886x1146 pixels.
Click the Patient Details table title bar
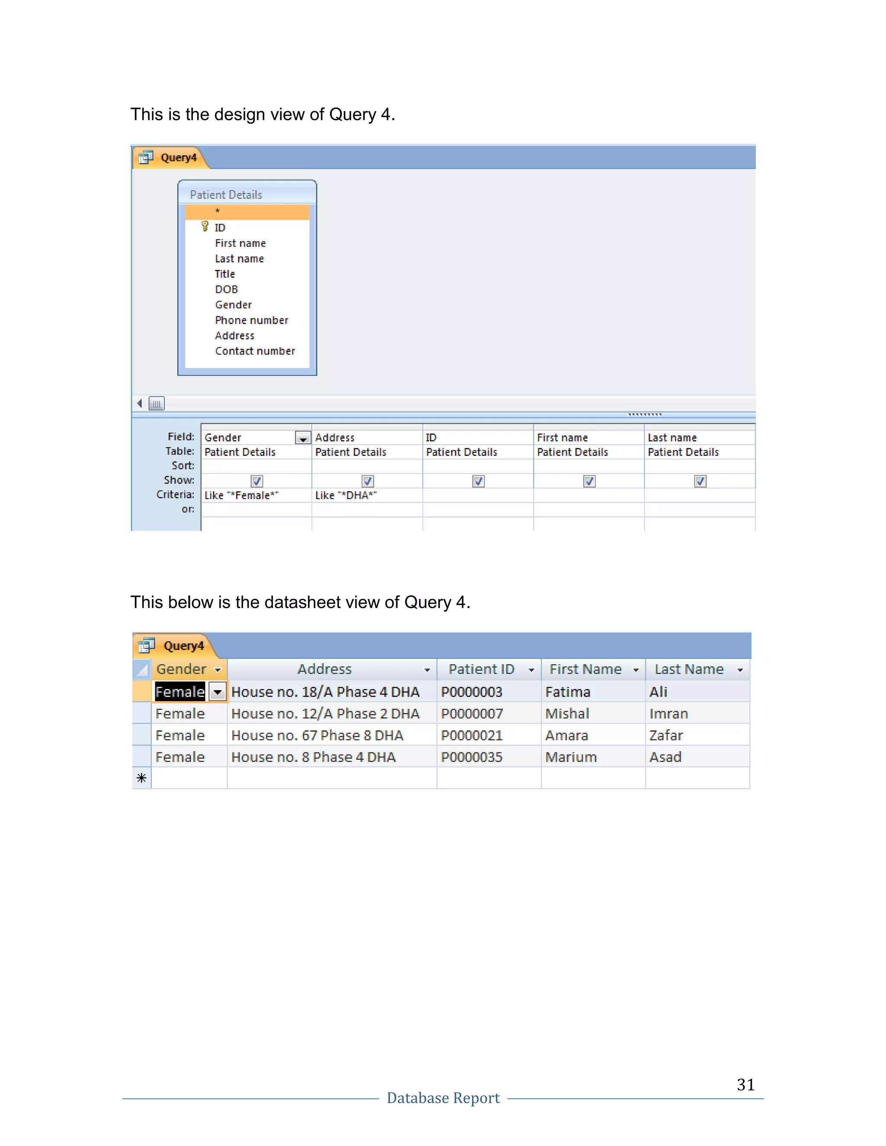247,194
